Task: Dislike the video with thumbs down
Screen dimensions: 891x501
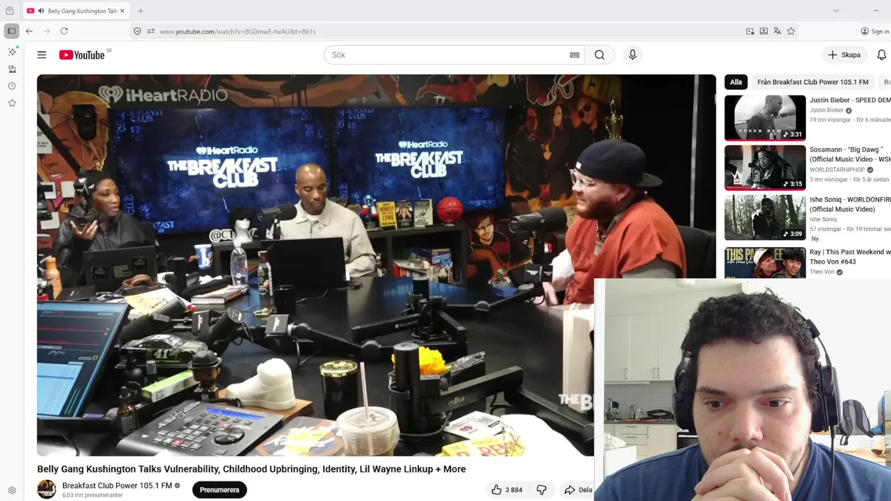Action: [x=542, y=490]
